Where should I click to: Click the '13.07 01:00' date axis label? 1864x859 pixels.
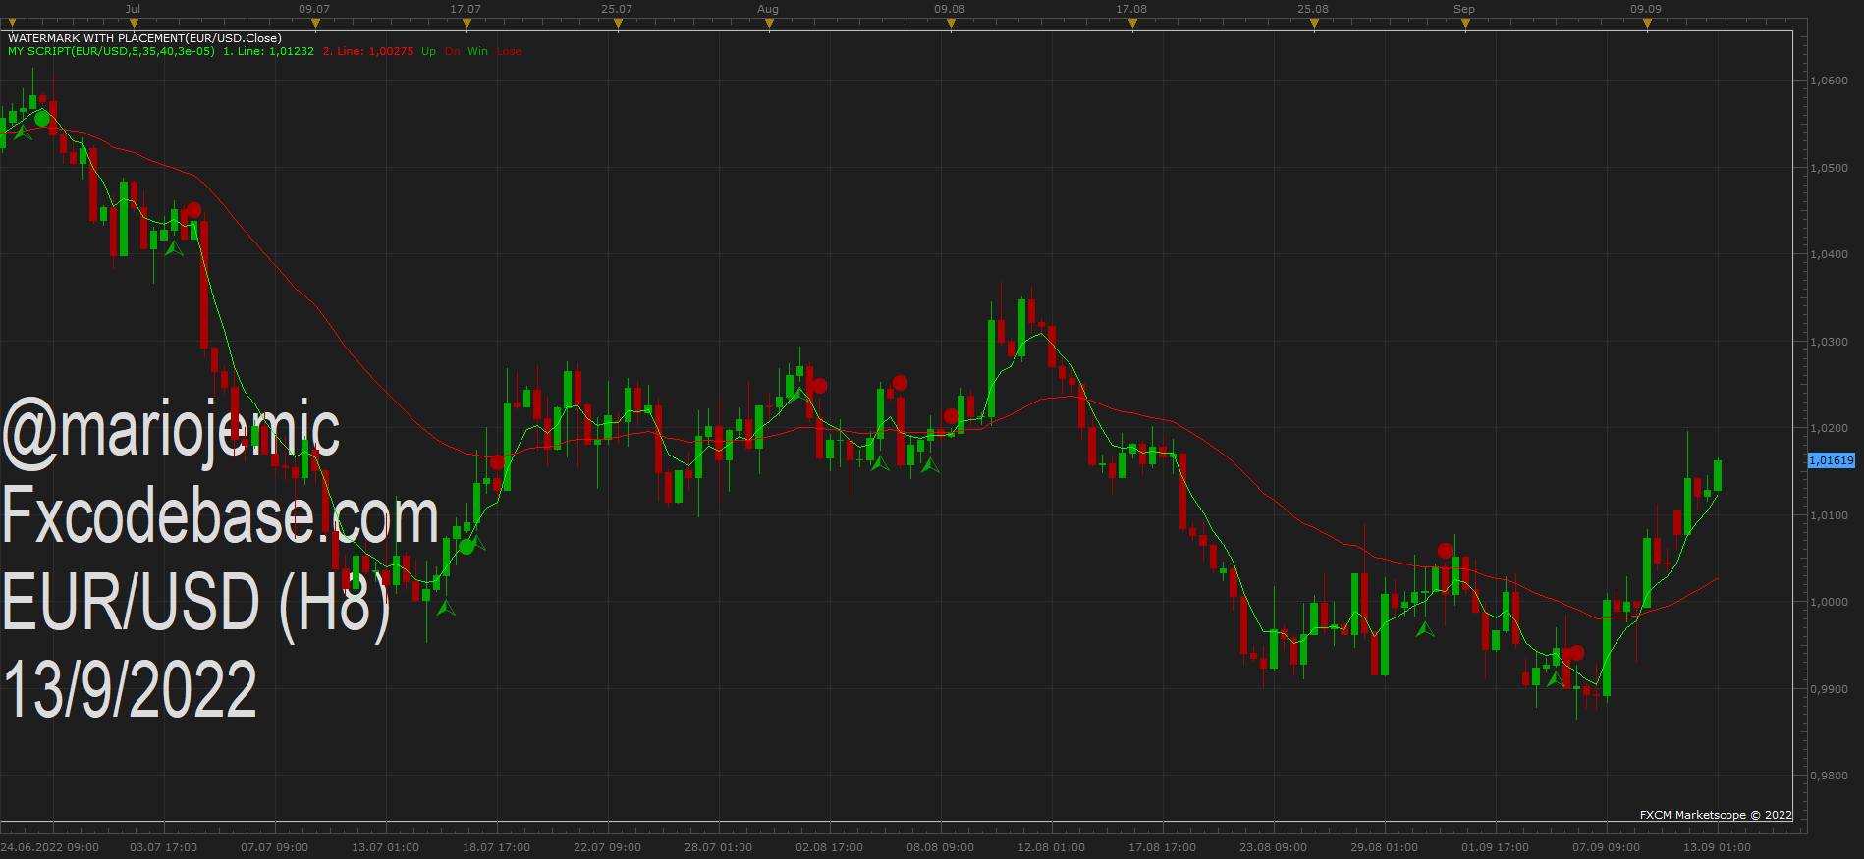tap(385, 847)
